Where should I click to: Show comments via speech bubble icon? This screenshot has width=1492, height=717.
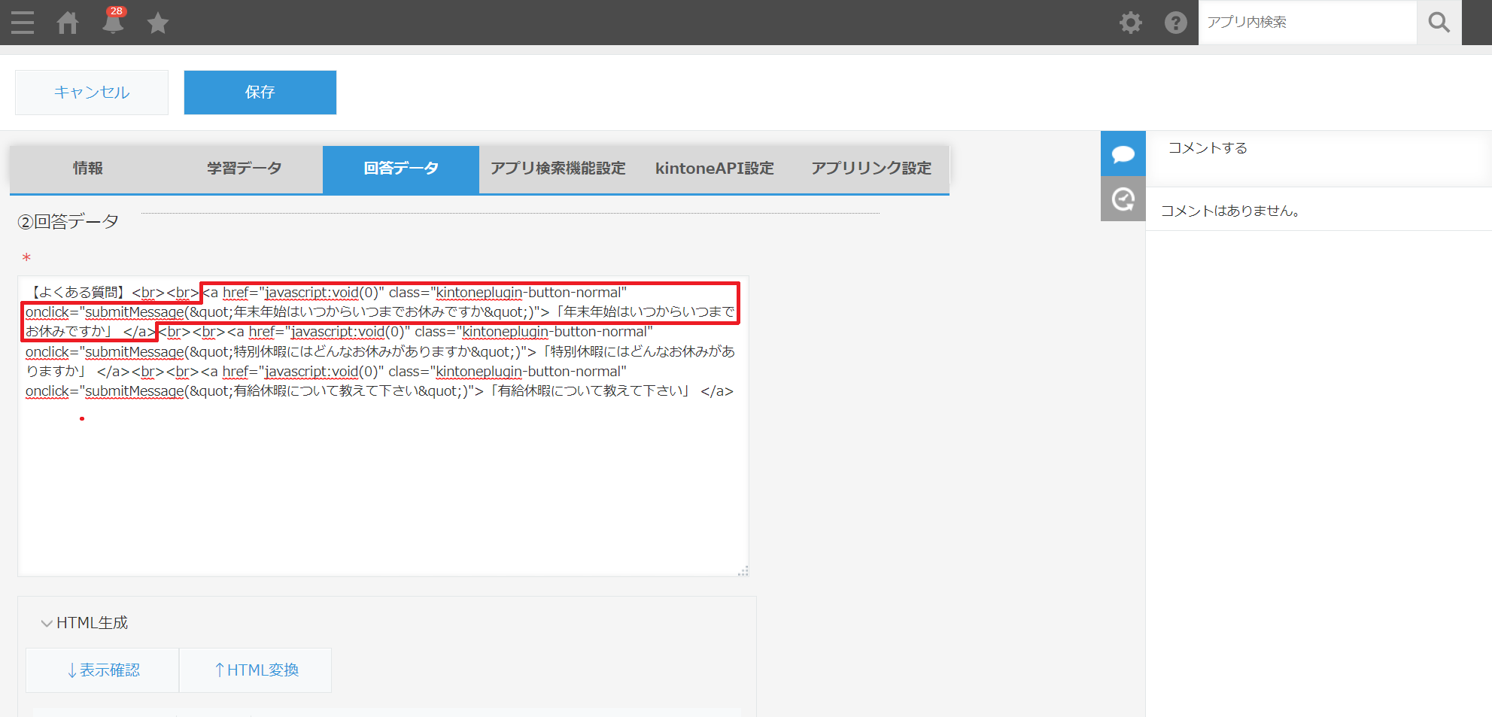1123,154
